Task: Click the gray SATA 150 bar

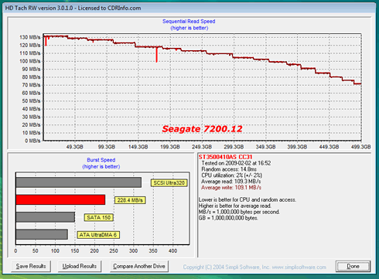Action: (x=46, y=217)
